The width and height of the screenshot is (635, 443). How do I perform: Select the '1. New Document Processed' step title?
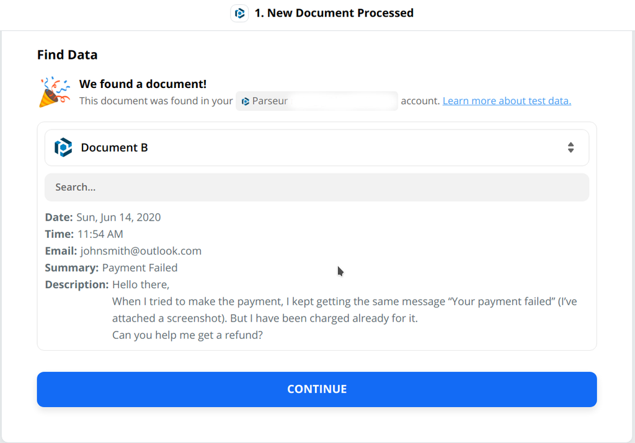coord(334,13)
